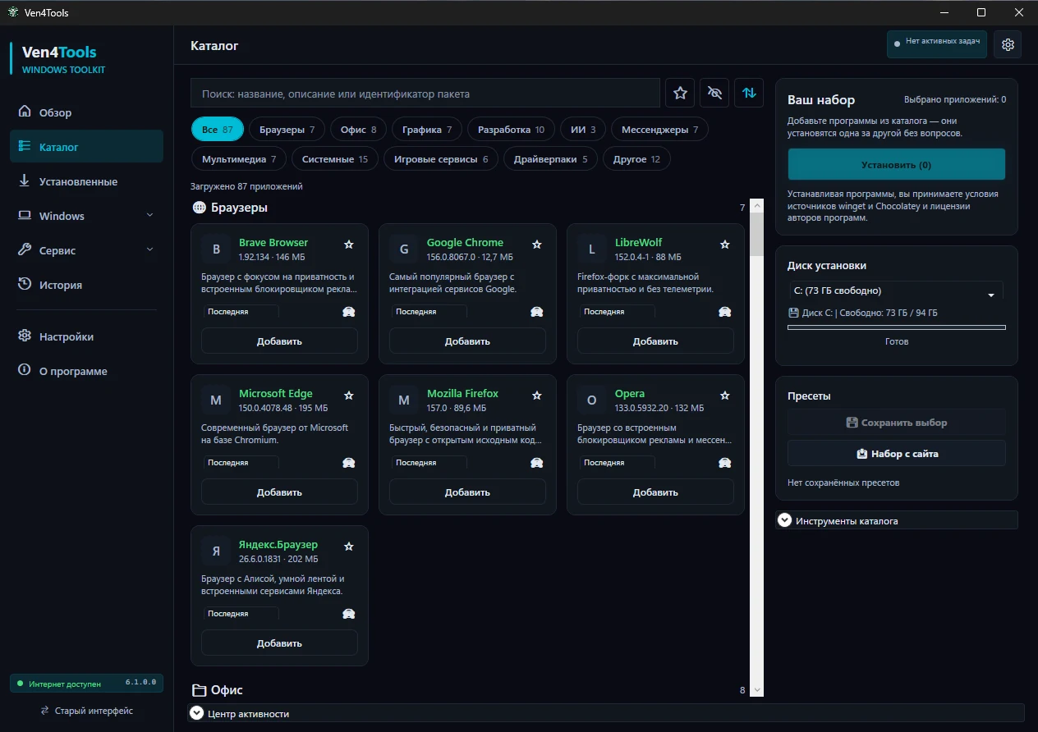Screen dimensions: 1038x732
Task: Click the small icon beside Brave's version selector
Action: click(349, 312)
